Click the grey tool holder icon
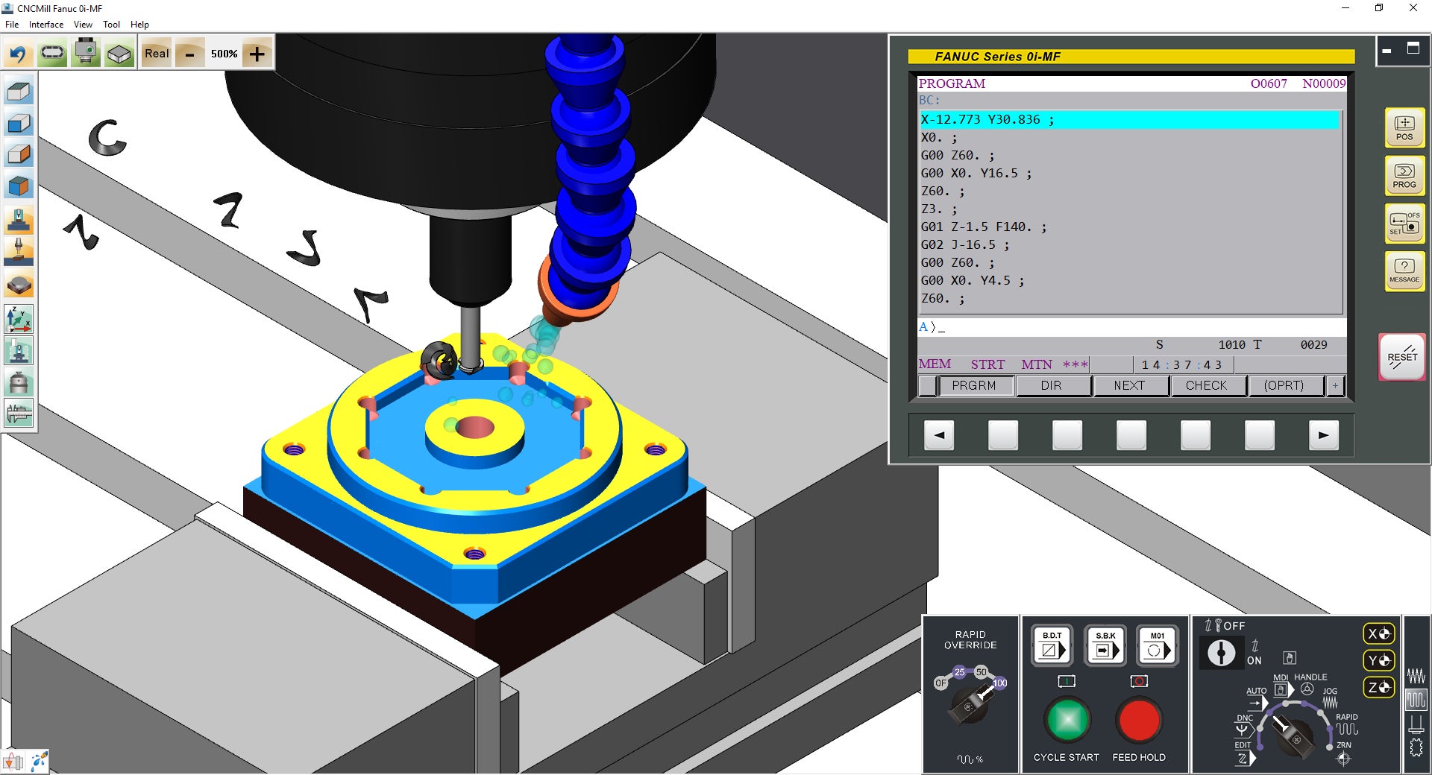 (19, 382)
